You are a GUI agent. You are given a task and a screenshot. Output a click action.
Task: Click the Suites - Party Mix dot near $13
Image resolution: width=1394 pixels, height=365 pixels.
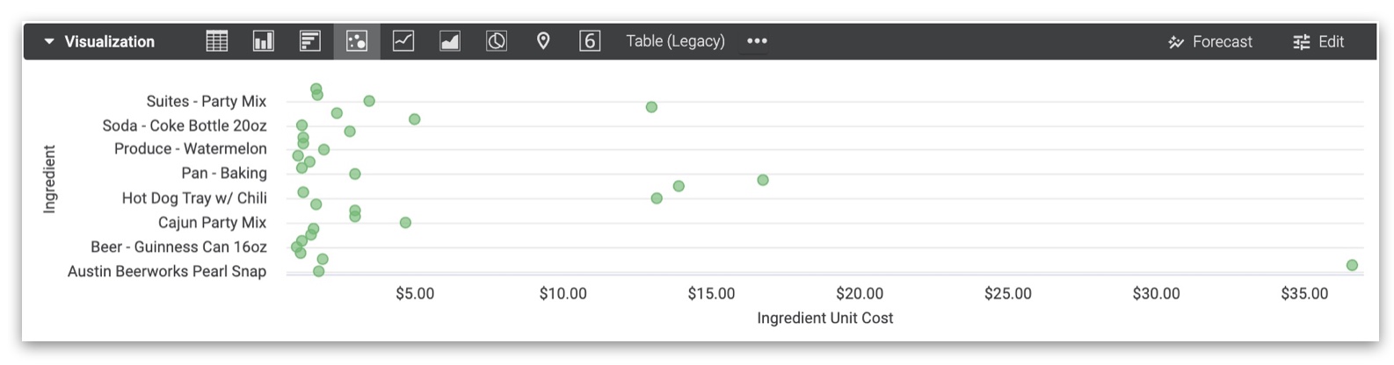click(651, 107)
